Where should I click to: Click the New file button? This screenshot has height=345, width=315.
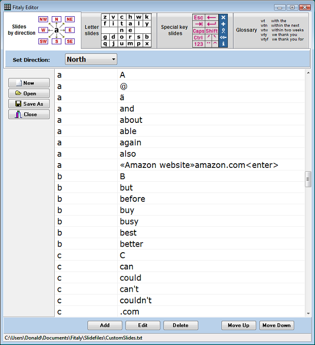click(x=29, y=83)
